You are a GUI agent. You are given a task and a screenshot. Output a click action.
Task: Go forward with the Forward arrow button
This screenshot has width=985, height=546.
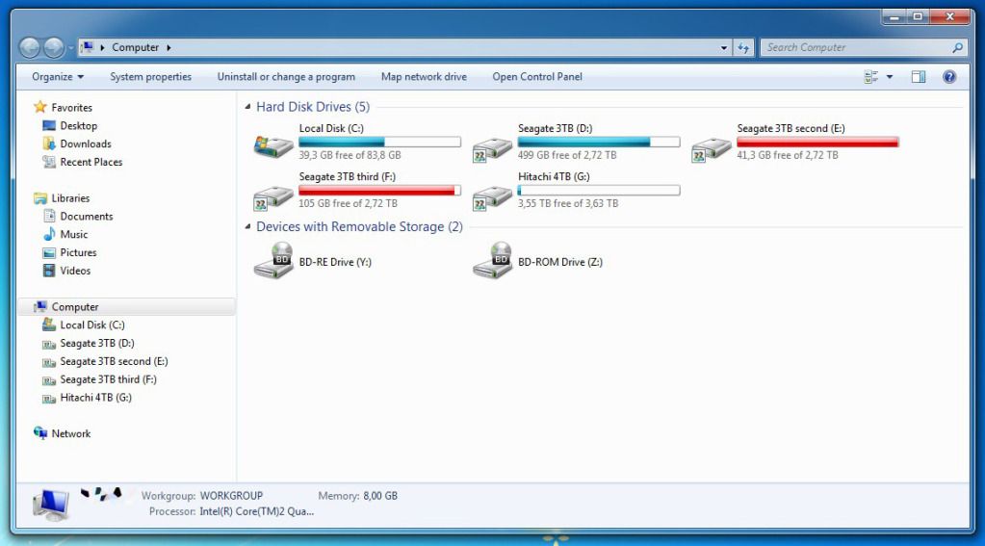click(53, 47)
